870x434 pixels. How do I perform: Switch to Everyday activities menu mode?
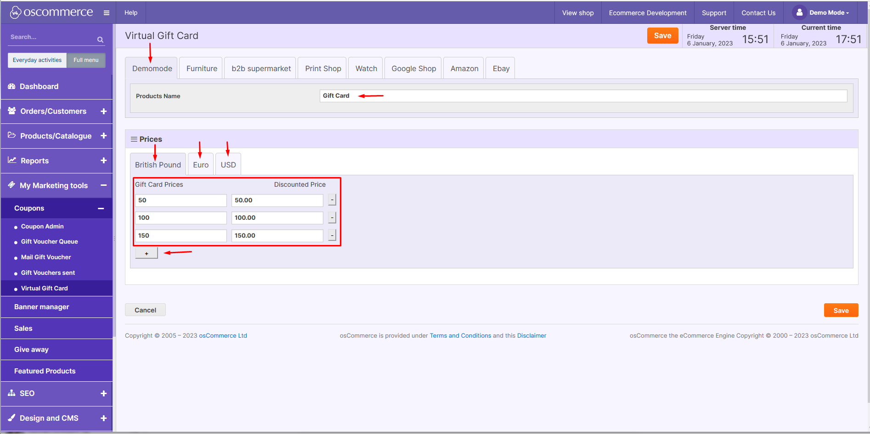click(37, 60)
